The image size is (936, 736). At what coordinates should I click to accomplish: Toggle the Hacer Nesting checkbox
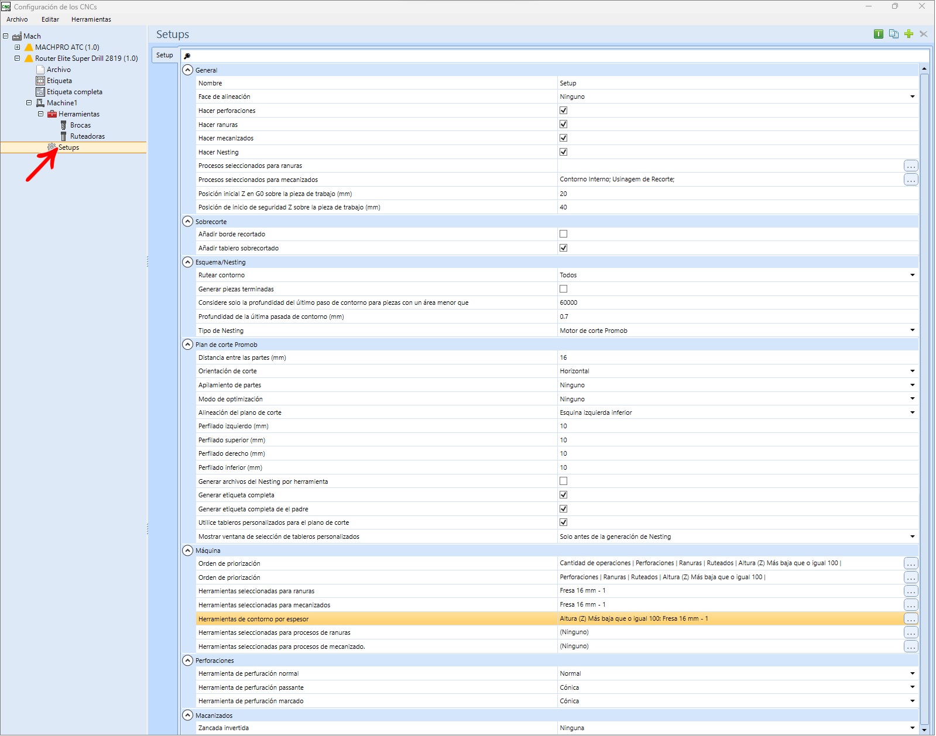pos(563,152)
